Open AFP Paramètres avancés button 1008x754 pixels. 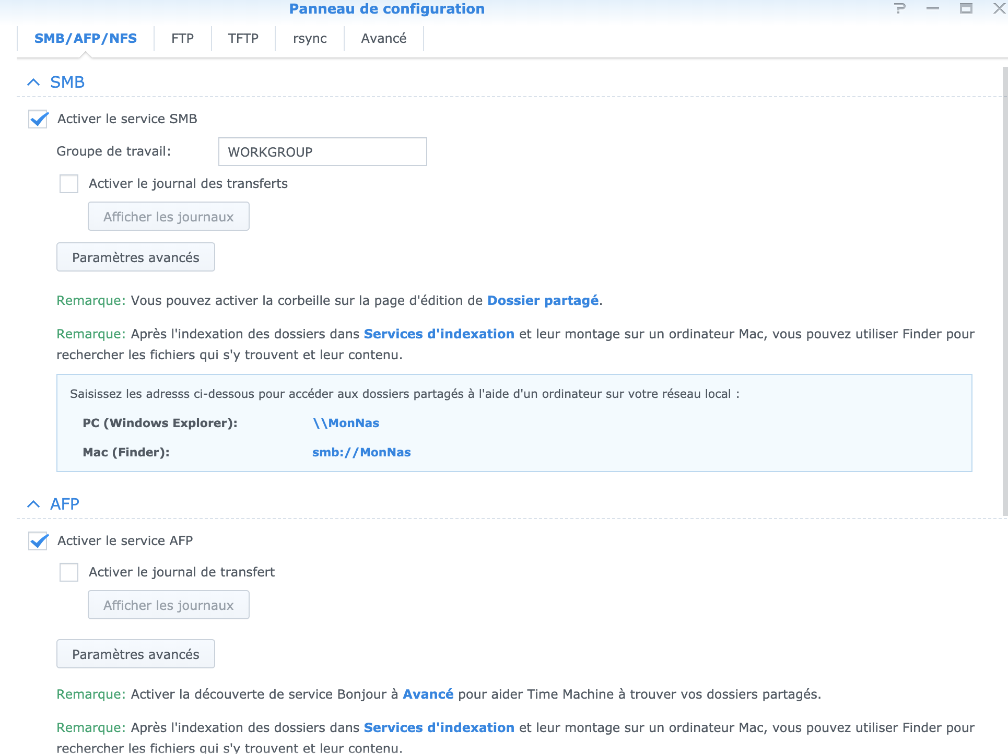pos(136,654)
